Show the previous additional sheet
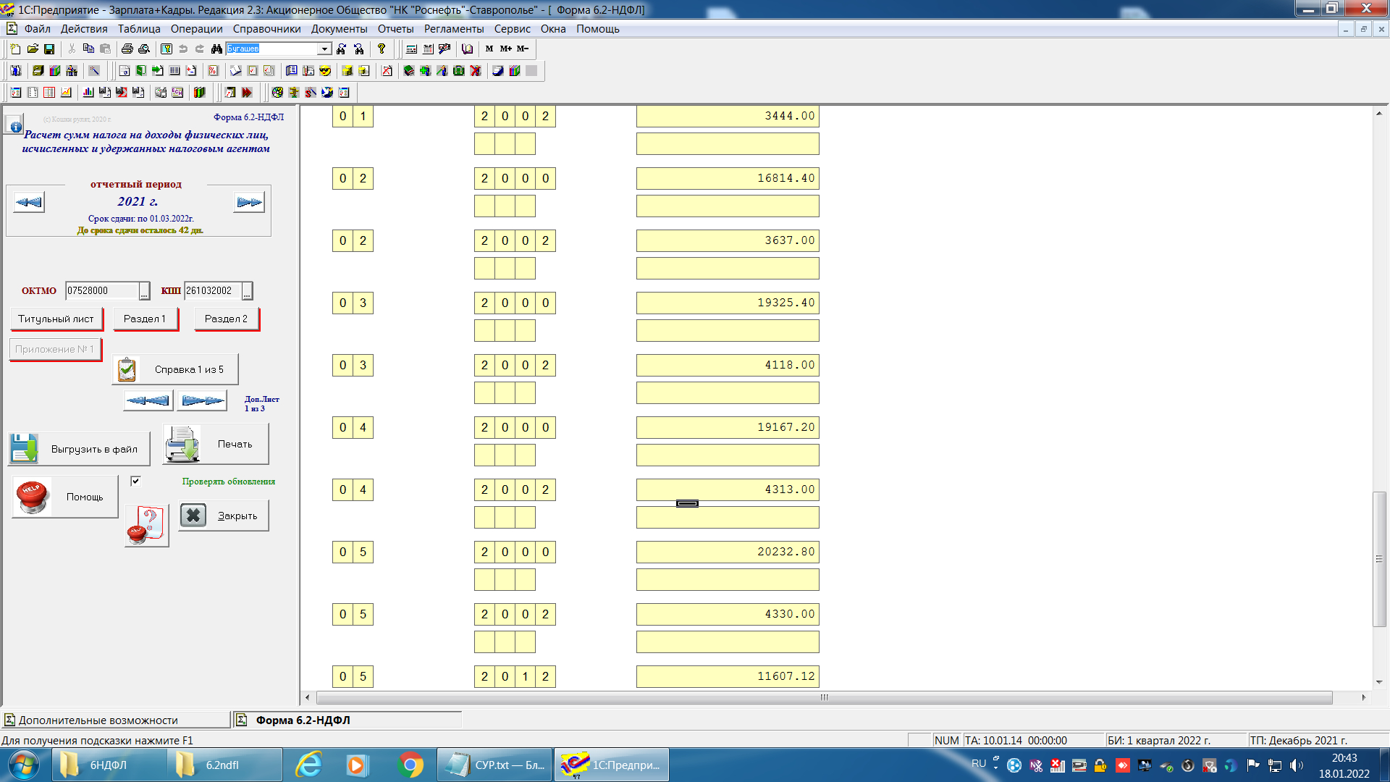Viewport: 1390px width, 782px height. point(148,400)
